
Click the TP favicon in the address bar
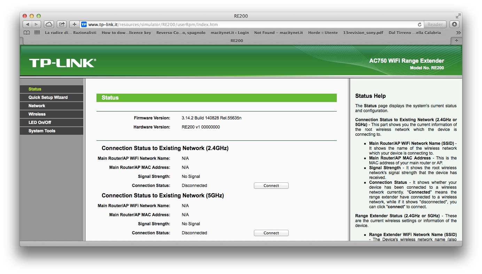point(84,24)
